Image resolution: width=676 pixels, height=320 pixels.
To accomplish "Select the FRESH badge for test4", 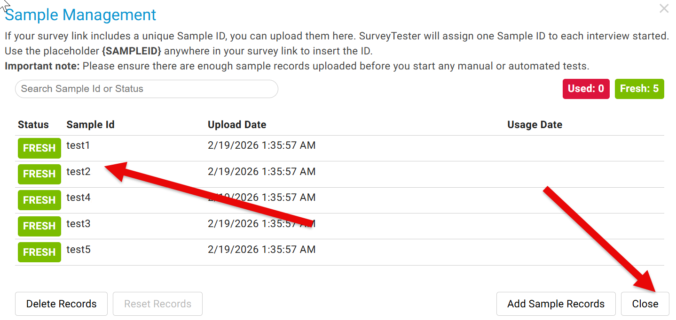I will pos(39,200).
